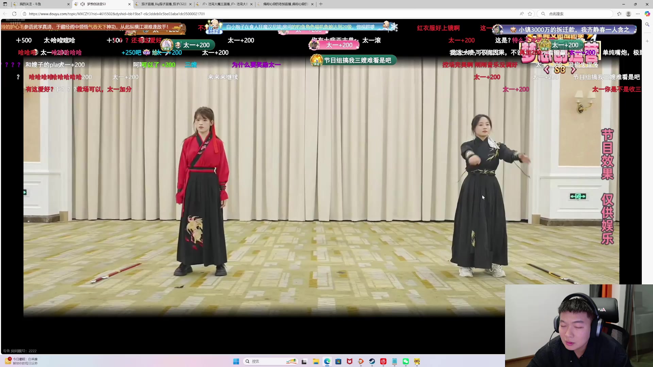
Task: Open WeChat from the taskbar
Action: [x=406, y=361]
